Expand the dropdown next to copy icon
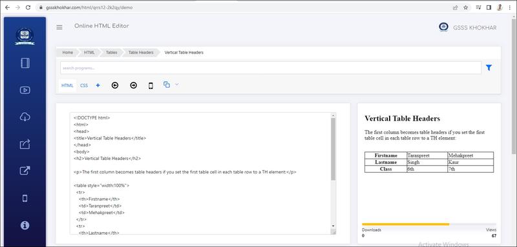The height and width of the screenshot is (247, 517). [x=176, y=84]
